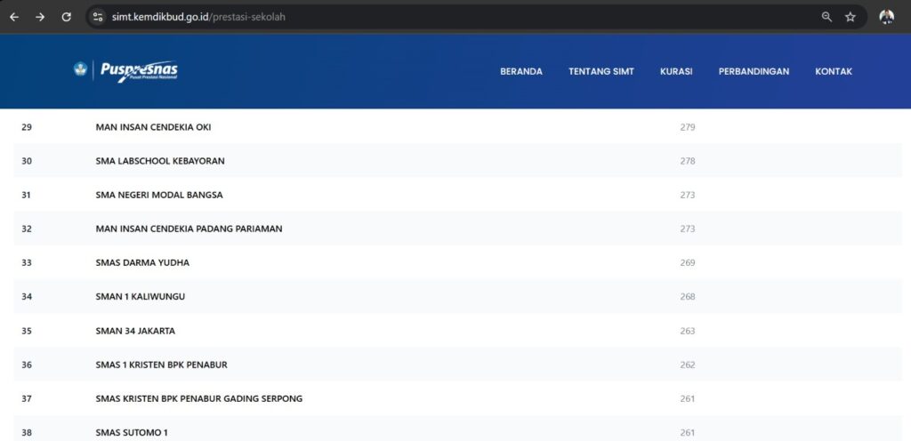Open the browser profile avatar
This screenshot has width=911, height=441.
pos(886,17)
